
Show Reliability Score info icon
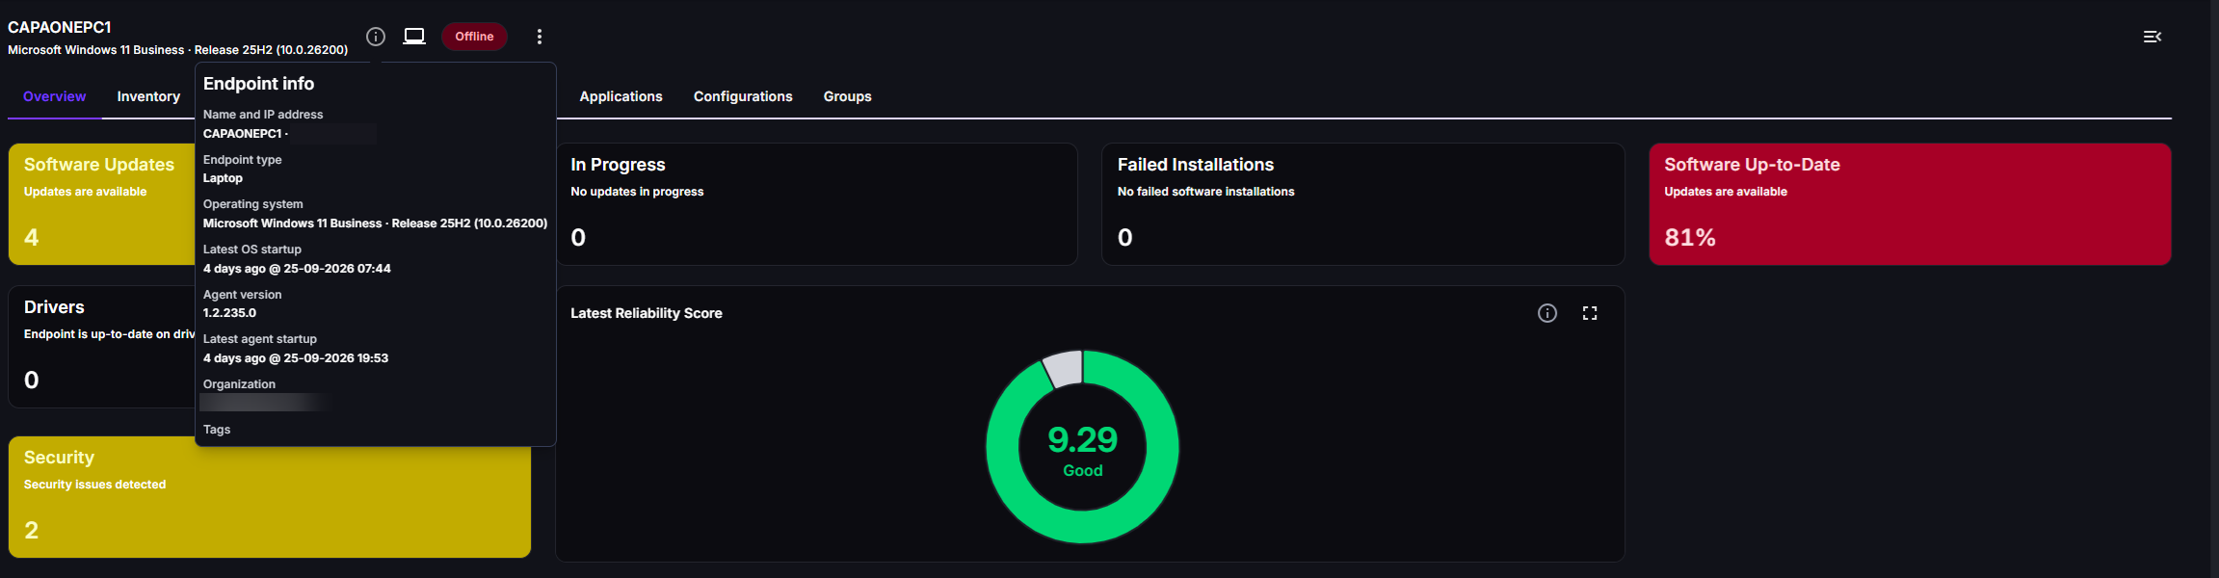coord(1547,313)
